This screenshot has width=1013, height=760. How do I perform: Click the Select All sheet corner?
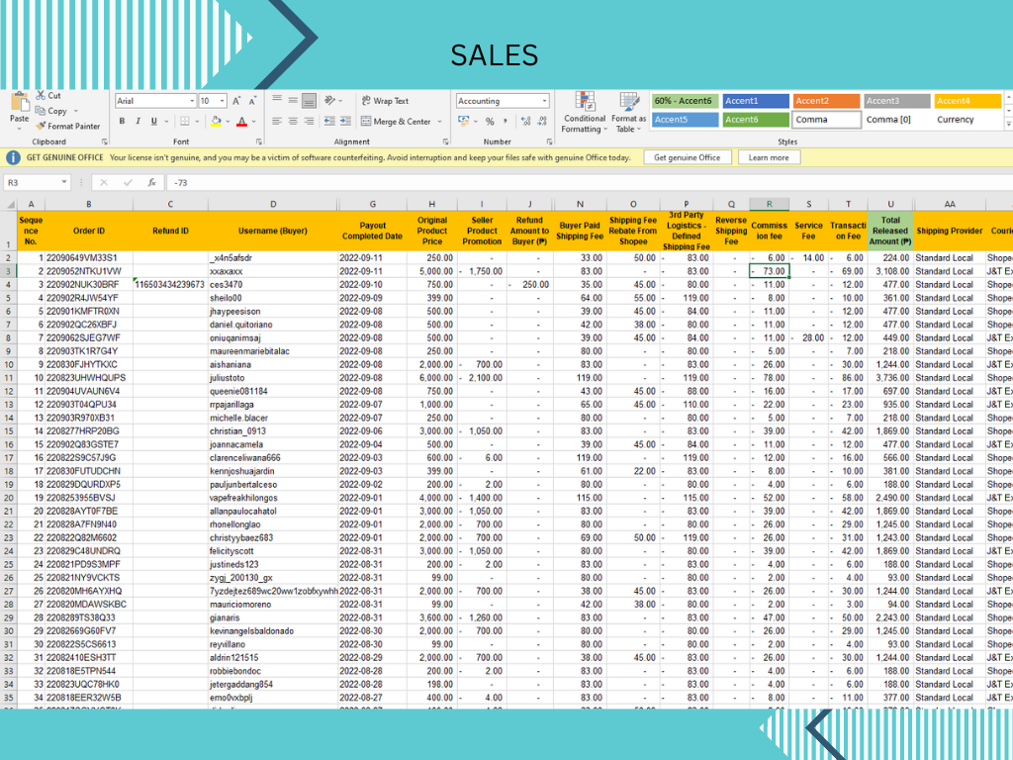pos(10,204)
